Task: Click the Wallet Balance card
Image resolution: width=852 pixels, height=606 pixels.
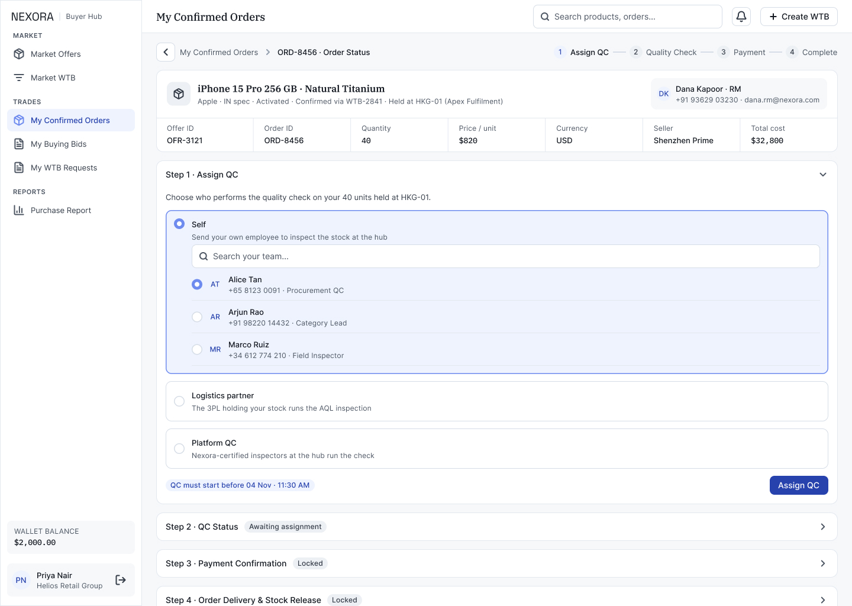Action: [71, 537]
